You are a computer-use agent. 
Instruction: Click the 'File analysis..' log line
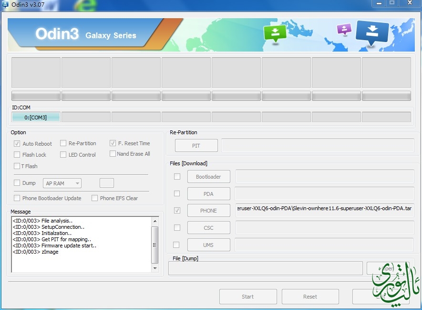pos(42,221)
